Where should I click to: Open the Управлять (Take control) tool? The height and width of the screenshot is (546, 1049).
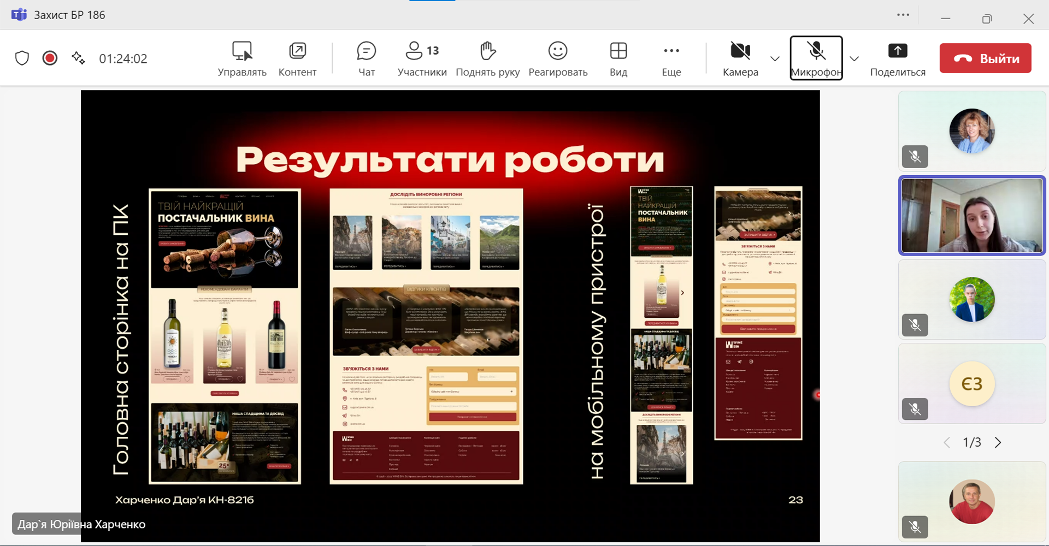click(242, 58)
